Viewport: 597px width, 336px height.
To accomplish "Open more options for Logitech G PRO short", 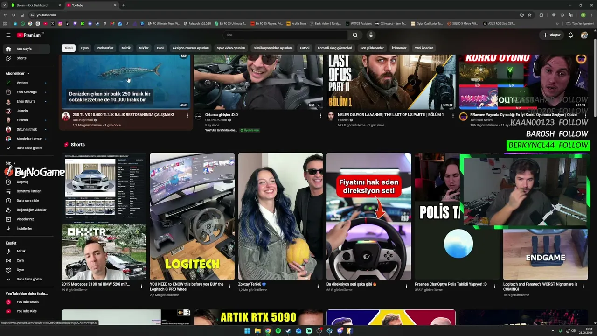I will [x=230, y=286].
